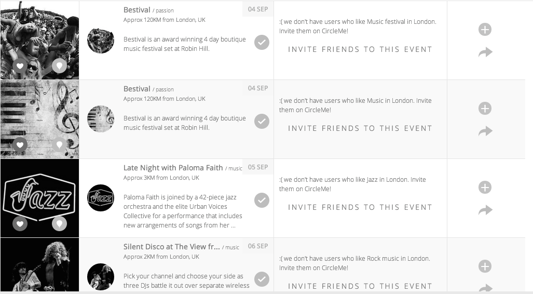Toggle checkmark for the Silent Disco event
Image resolution: width=533 pixels, height=294 pixels.
click(262, 279)
